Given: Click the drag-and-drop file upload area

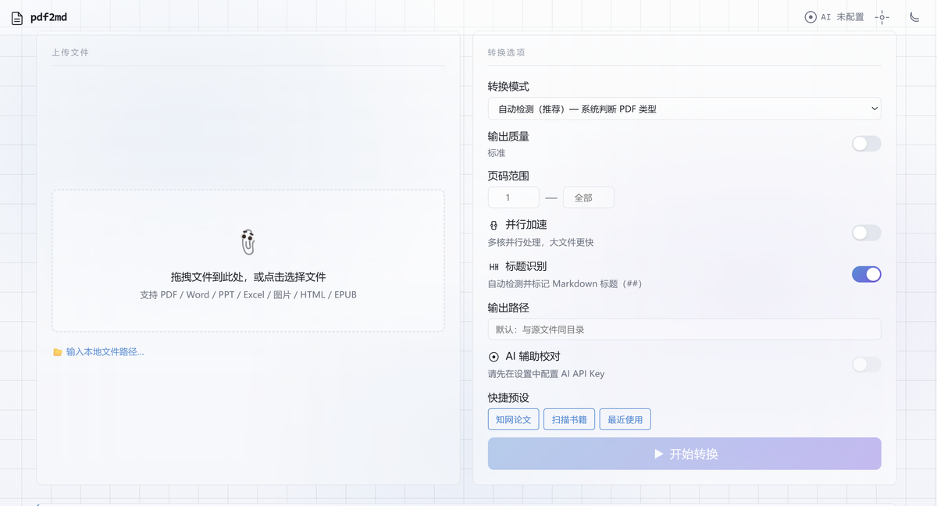Looking at the screenshot, I should (x=248, y=261).
